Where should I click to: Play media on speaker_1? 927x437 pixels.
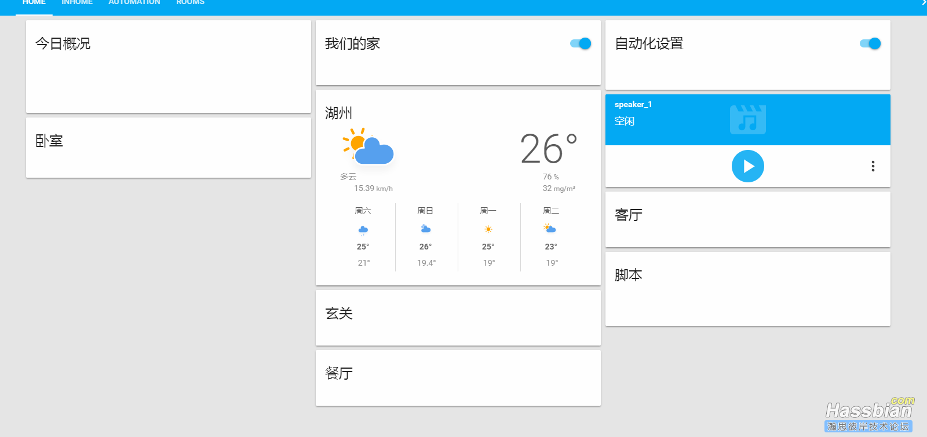[748, 166]
